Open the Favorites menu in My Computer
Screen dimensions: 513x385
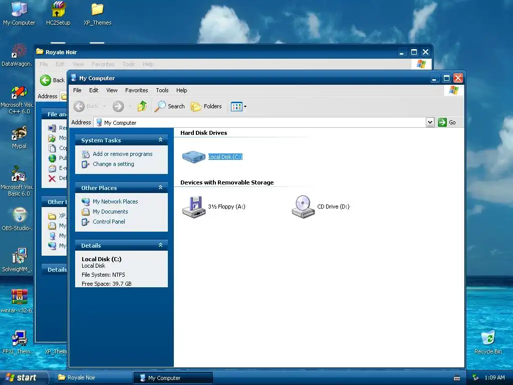point(136,90)
